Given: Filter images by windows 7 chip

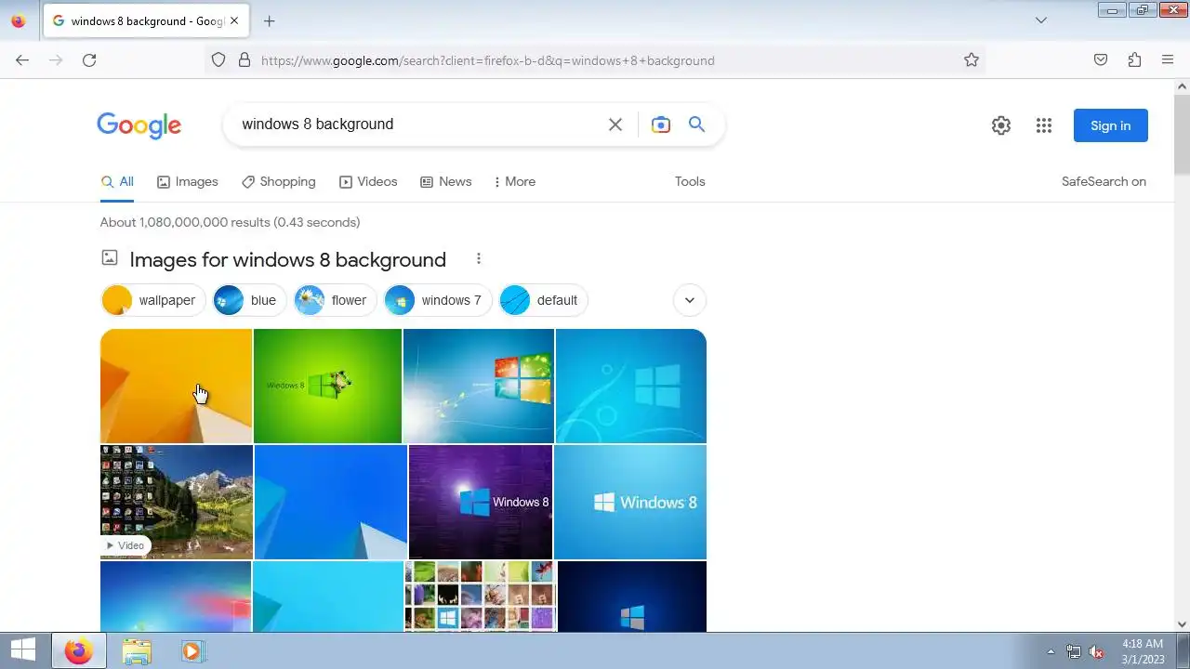Looking at the screenshot, I should click(438, 300).
